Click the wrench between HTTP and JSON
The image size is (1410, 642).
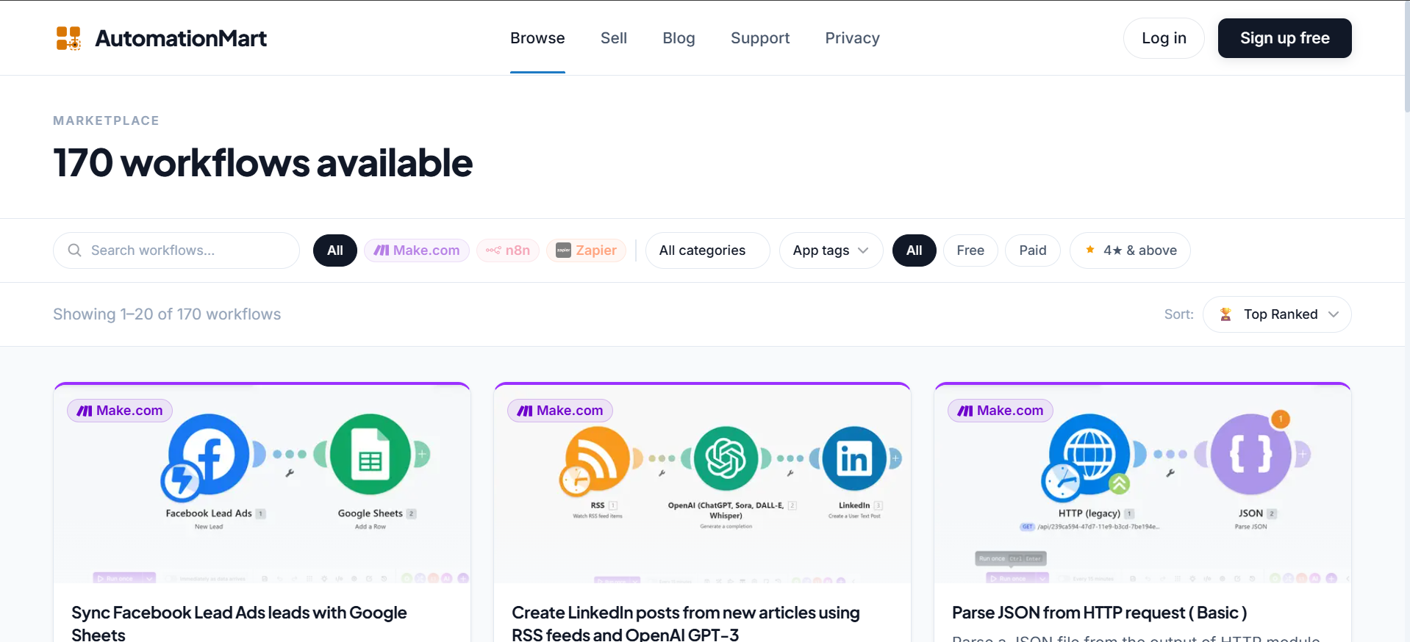[x=1170, y=473]
